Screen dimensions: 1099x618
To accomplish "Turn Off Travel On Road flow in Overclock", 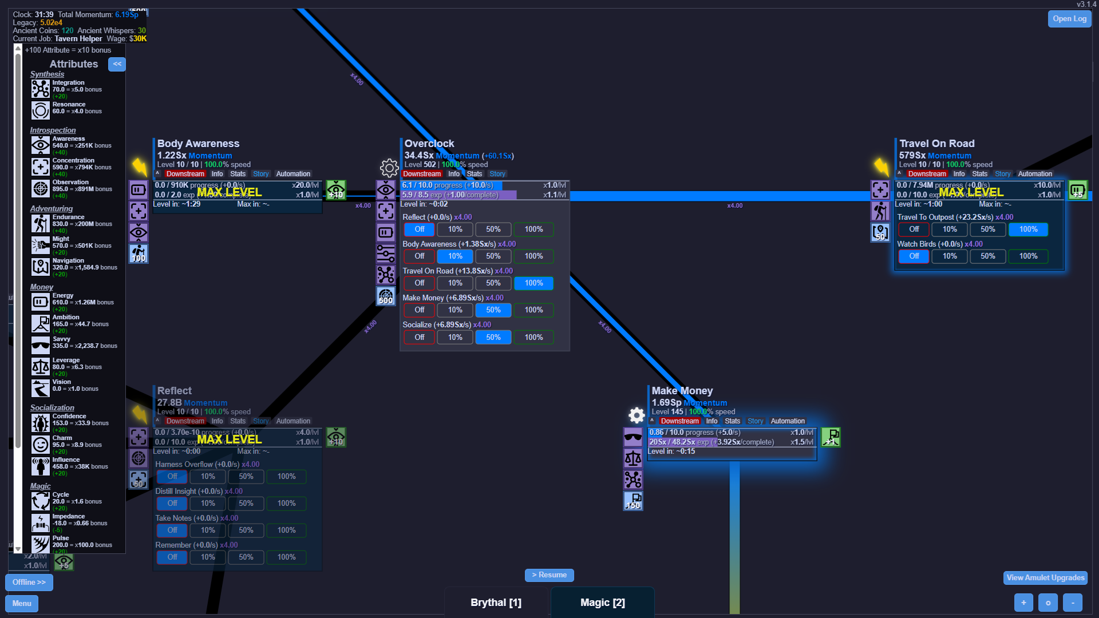I will (420, 283).
